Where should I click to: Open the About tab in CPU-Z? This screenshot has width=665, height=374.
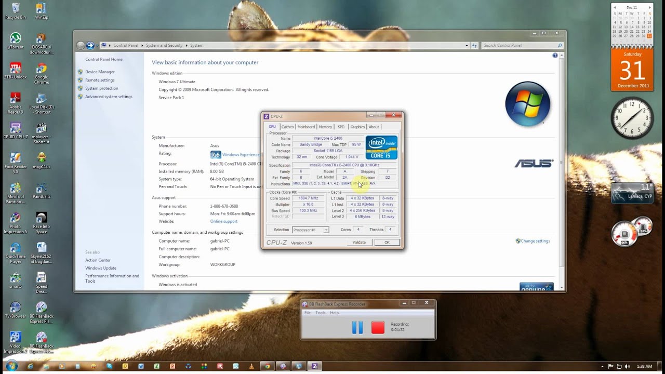[374, 127]
